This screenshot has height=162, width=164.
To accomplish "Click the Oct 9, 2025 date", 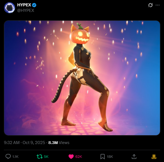I will pos(34,143).
